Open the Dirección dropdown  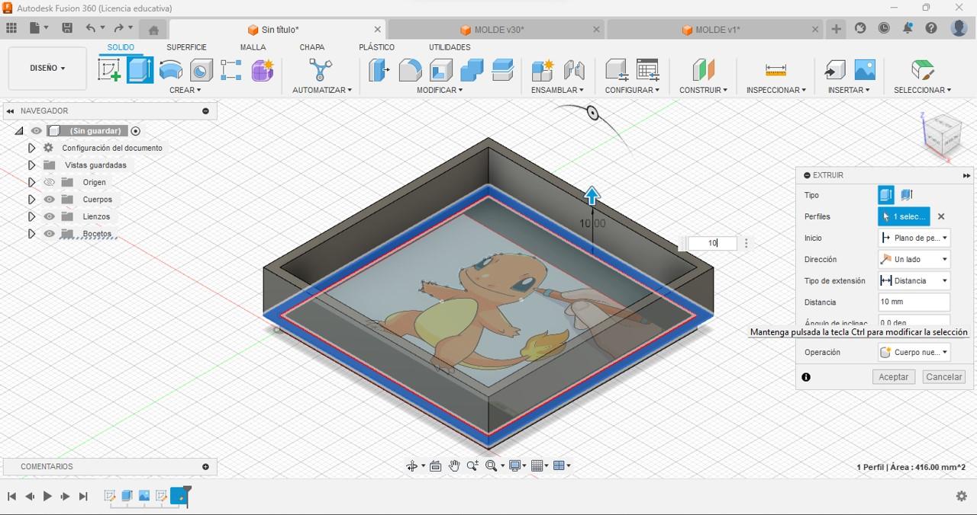[914, 259]
